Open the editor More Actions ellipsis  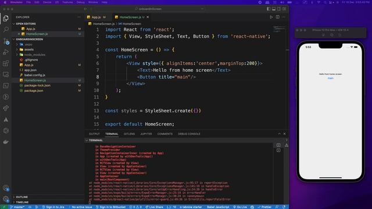284,17
